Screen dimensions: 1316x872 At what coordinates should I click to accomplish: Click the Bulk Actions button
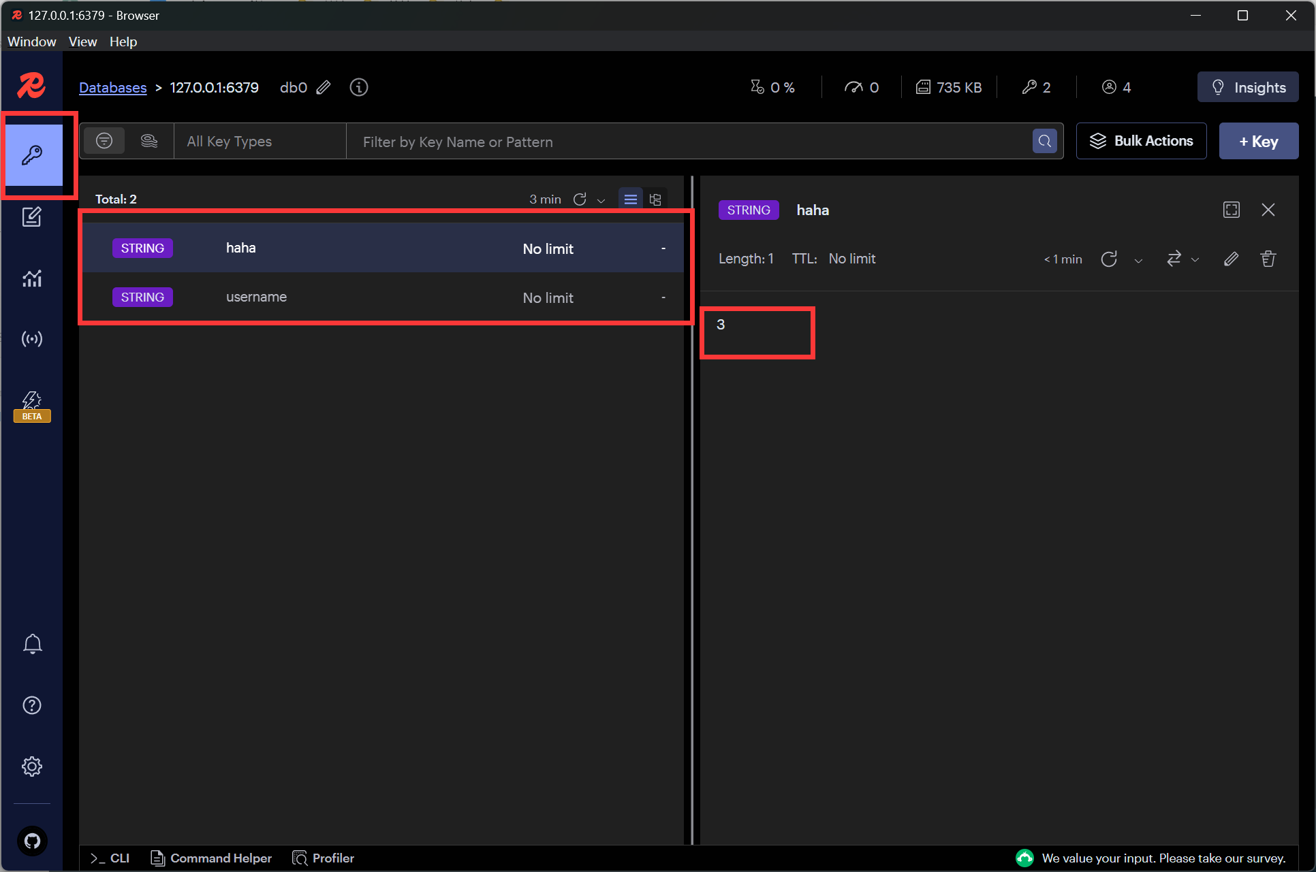click(1141, 141)
